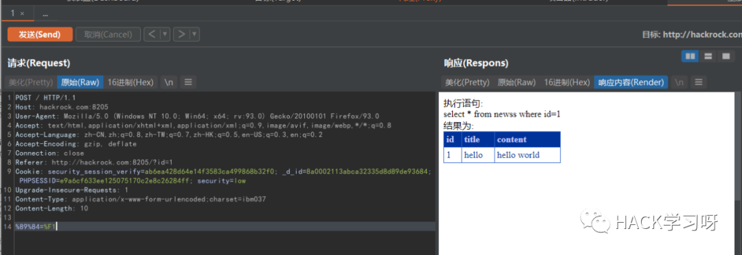The width and height of the screenshot is (742, 255).
Task: Switch to combined single-pane layout
Action: [726, 56]
